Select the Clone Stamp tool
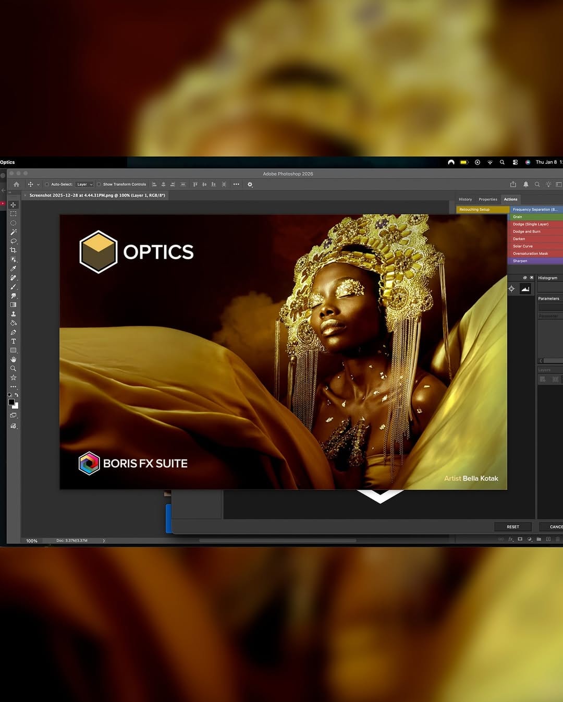Screen dimensions: 563x702 pos(14,314)
